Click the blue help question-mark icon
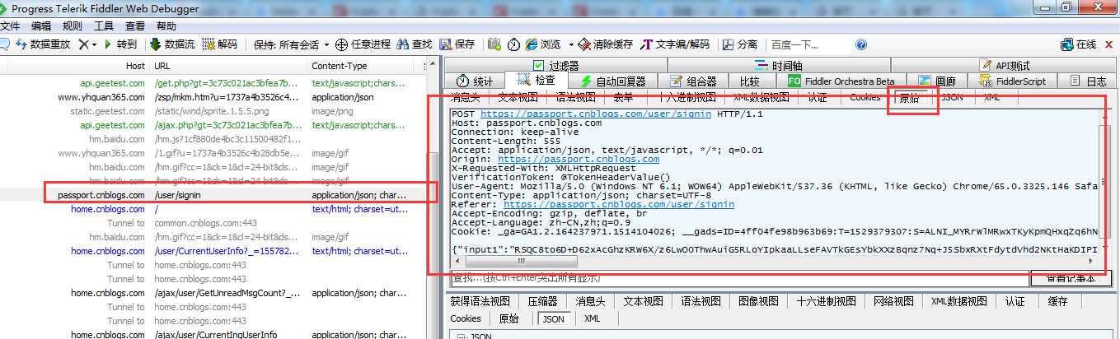This screenshot has height=339, width=1120. (x=861, y=44)
